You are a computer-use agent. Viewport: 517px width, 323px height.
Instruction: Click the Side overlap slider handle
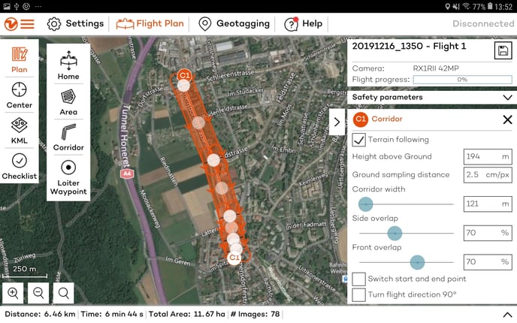(395, 233)
